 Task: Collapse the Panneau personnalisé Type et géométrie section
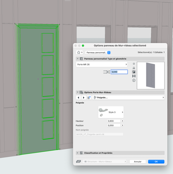click(78, 59)
